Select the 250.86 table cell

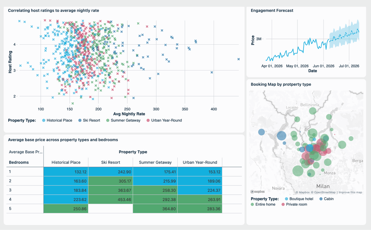click(x=66, y=209)
